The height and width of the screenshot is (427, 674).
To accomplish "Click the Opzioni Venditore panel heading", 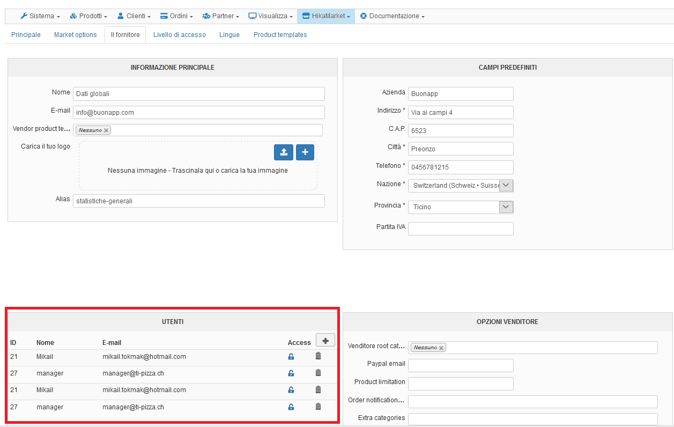I will [508, 322].
